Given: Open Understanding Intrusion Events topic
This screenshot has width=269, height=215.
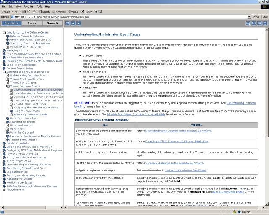Looking at the screenshot, I should click(29, 76).
